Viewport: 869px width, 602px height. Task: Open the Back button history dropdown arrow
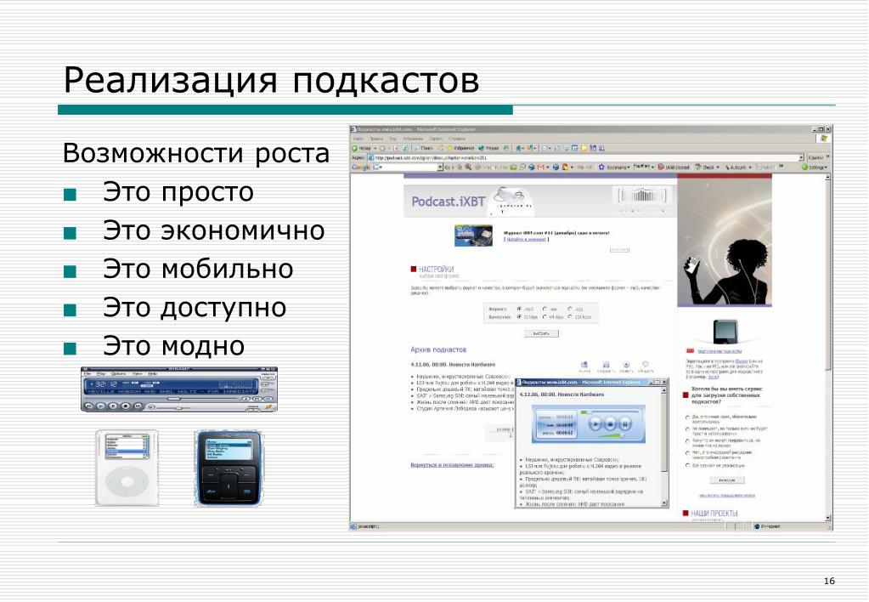click(375, 148)
